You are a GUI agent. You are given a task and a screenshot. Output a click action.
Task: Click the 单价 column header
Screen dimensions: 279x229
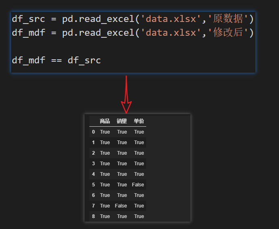(139, 121)
